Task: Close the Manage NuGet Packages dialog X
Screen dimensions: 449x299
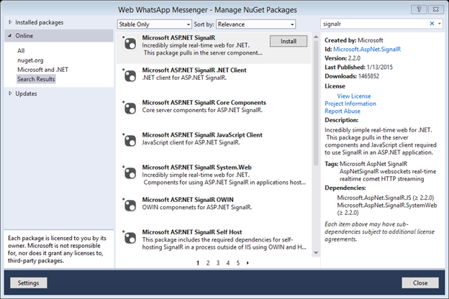Action: pos(435,9)
